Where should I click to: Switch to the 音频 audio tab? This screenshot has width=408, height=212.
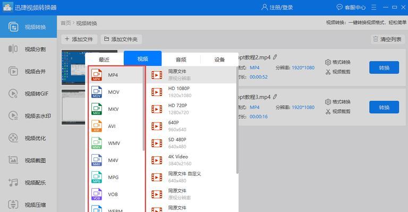click(x=181, y=59)
